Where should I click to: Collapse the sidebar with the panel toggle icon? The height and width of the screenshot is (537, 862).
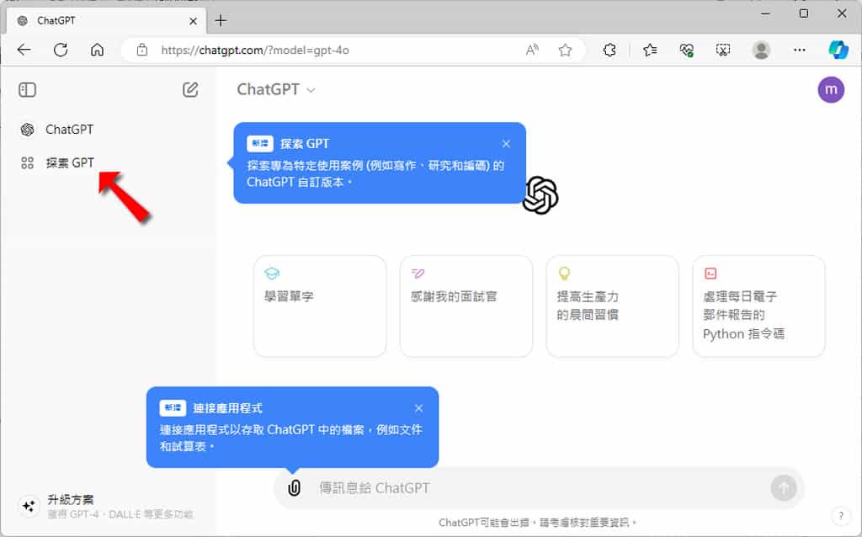pos(28,89)
